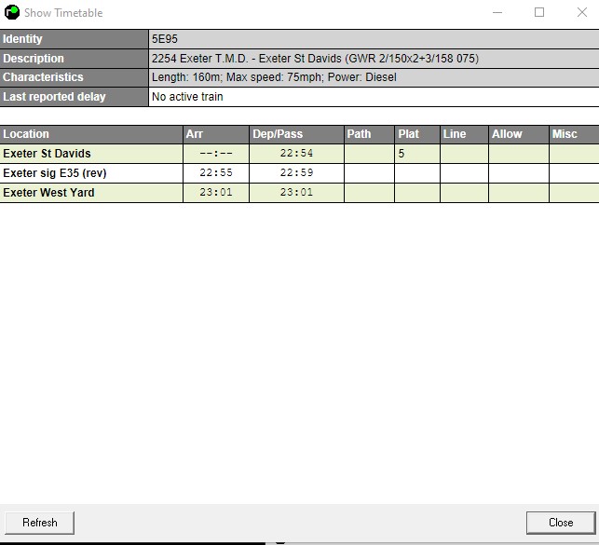599x545 pixels.
Task: Click the Close button at bottom
Action: pos(561,523)
